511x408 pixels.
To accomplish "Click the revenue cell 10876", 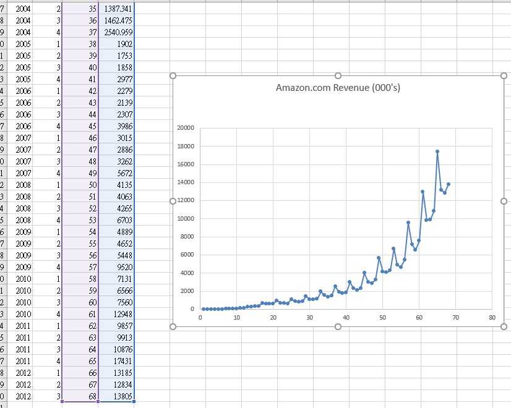I will pyautogui.click(x=116, y=349).
